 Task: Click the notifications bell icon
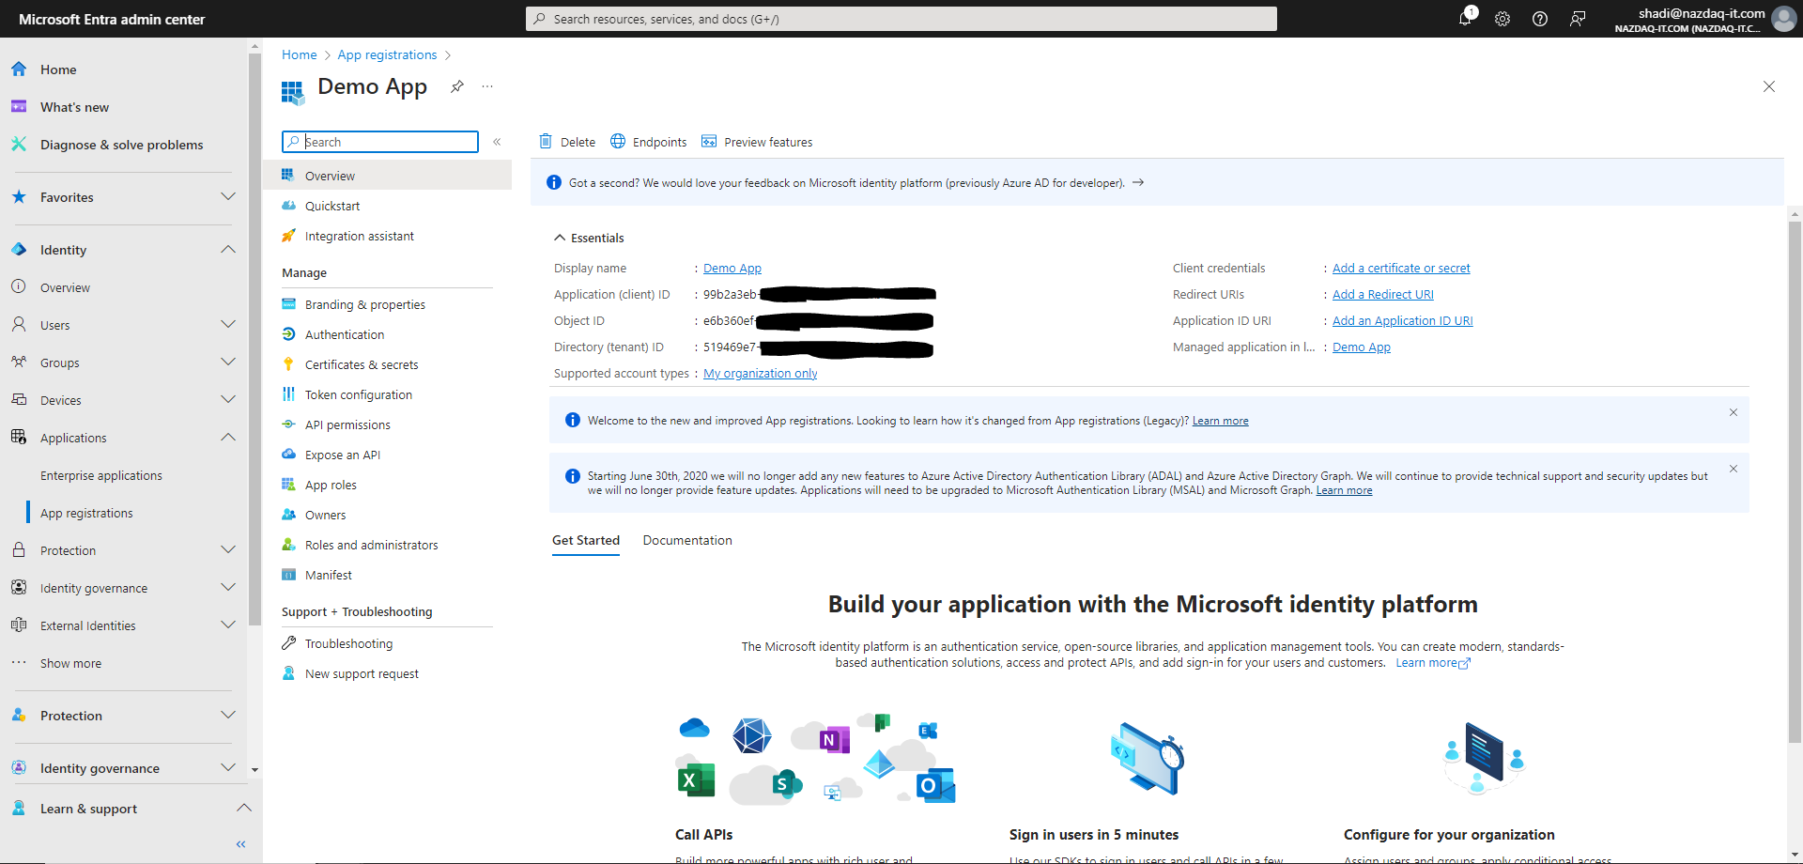coord(1465,19)
